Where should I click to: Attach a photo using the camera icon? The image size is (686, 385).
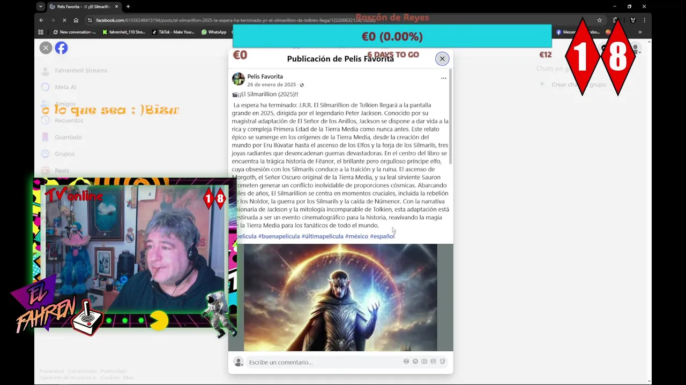coord(424,361)
